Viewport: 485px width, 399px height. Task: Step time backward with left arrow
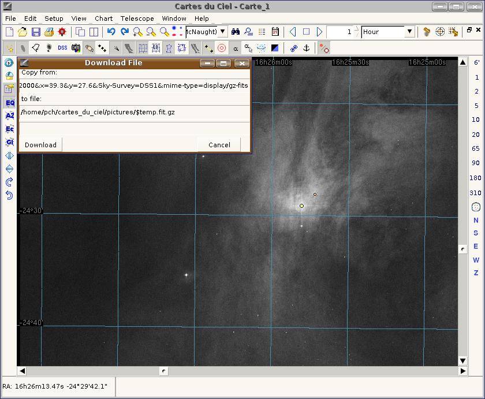point(293,32)
